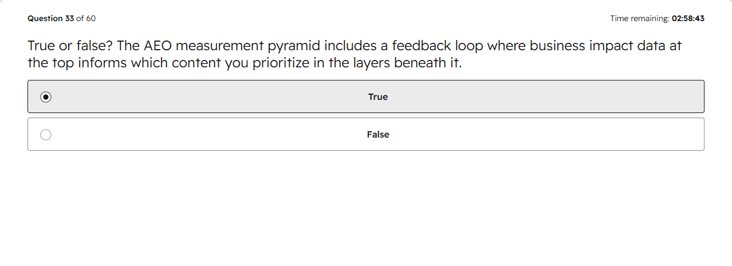
Task: Click the of 60 text in the counter
Action: tap(86, 18)
